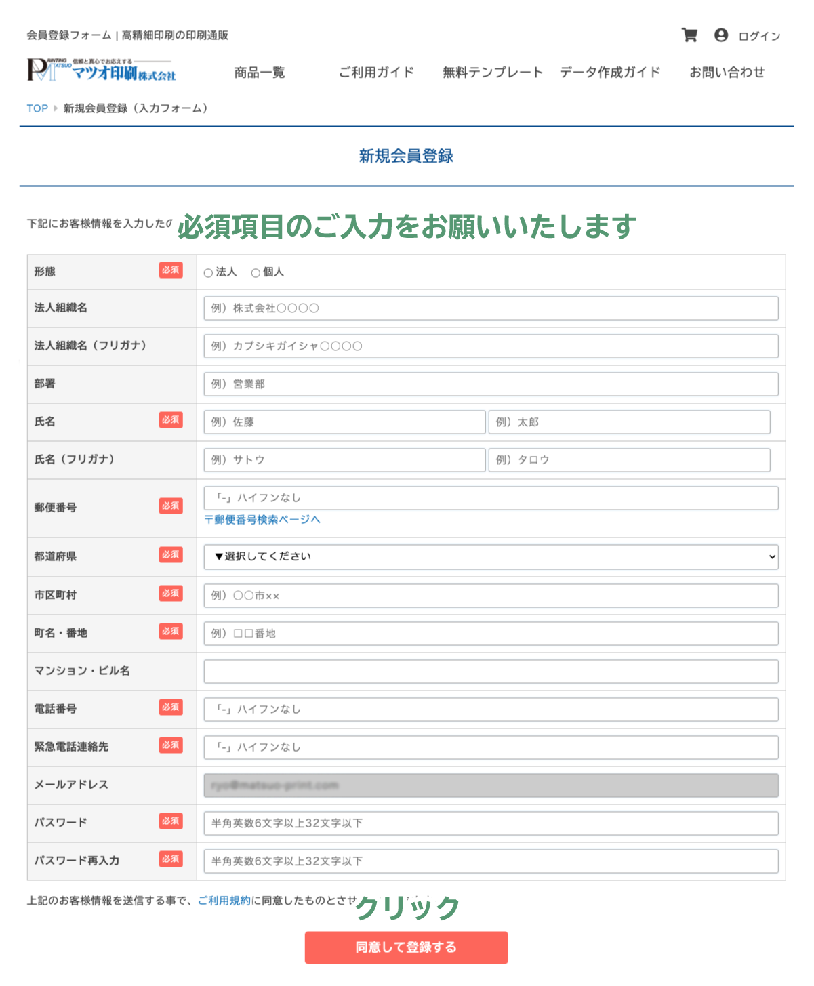Viewport: 814px width, 986px height.
Task: Click the 同意して登録する button
Action: pos(406,947)
